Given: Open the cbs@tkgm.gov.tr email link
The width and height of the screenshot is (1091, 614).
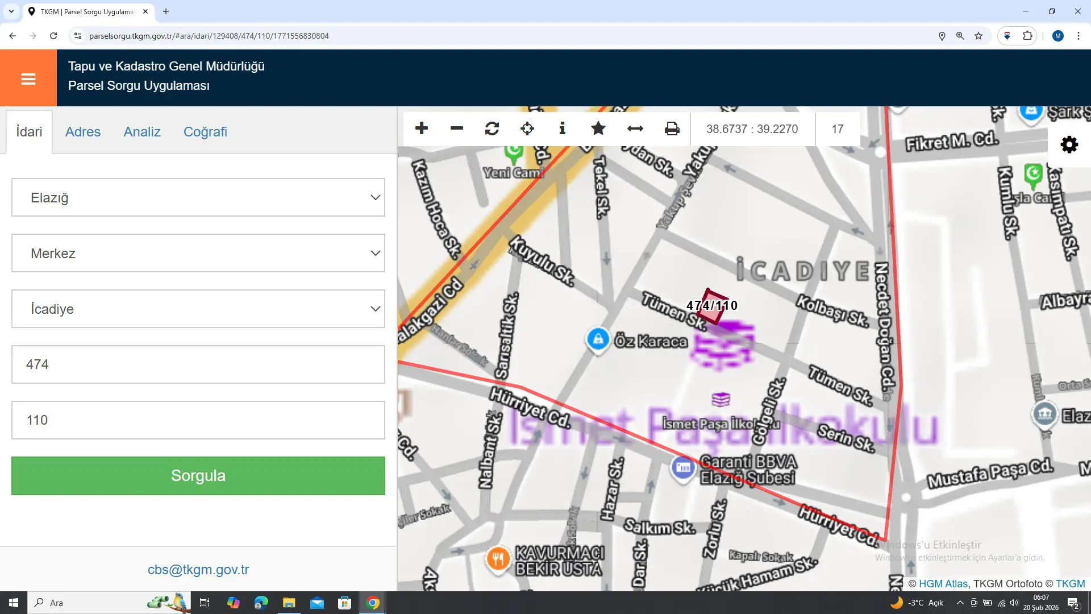Looking at the screenshot, I should coord(198,570).
